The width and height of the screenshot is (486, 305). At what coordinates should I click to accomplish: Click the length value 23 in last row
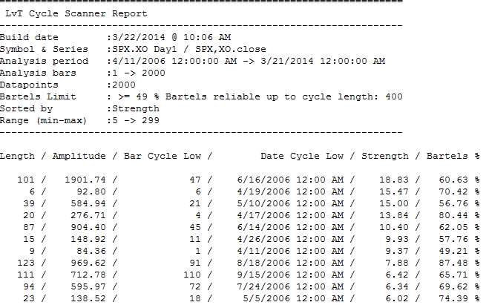point(29,298)
